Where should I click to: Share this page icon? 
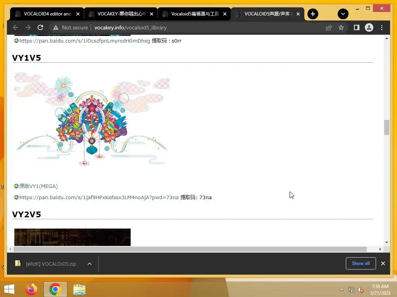[x=329, y=27]
